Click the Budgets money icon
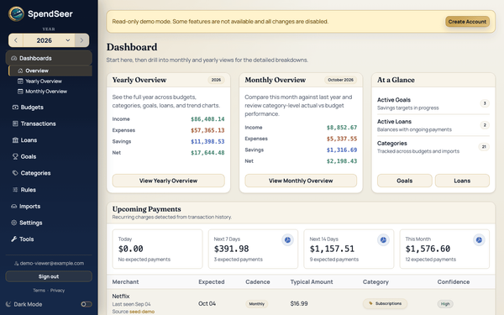The width and height of the screenshot is (504, 315). click(x=15, y=108)
